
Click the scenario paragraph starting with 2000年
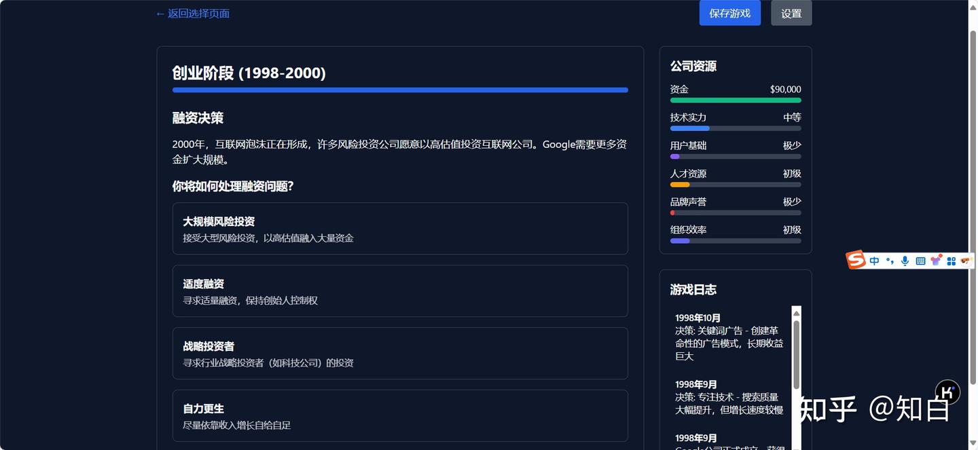coord(400,152)
